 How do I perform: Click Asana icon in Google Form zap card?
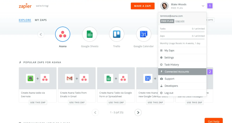[123, 78]
